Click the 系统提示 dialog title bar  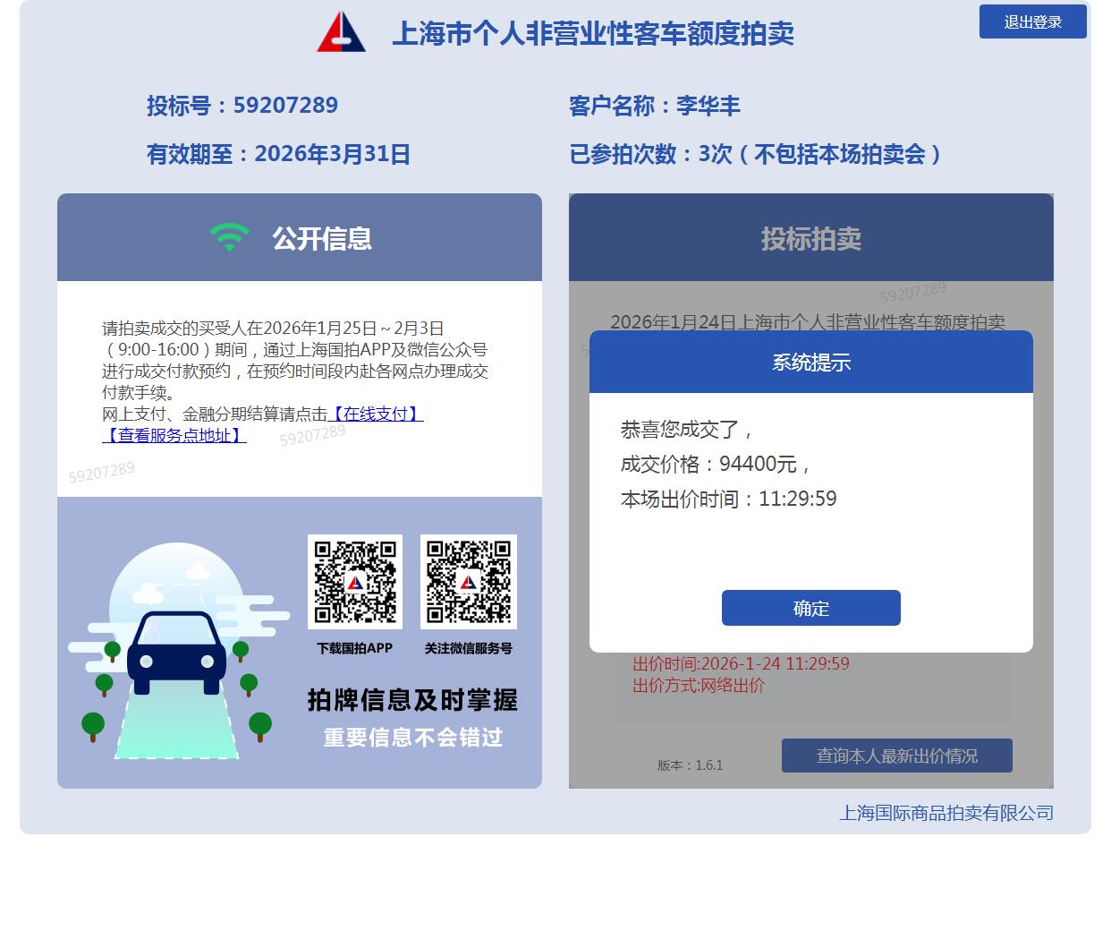coord(810,363)
